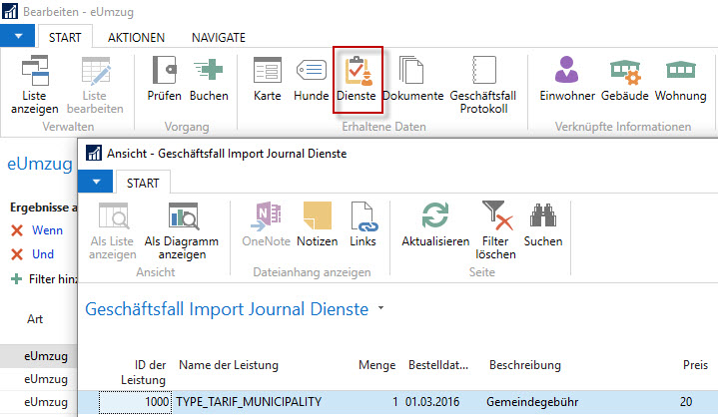This screenshot has height=417, width=718.
Task: Switch to the NAVIGATE ribbon tab
Action: [x=219, y=38]
